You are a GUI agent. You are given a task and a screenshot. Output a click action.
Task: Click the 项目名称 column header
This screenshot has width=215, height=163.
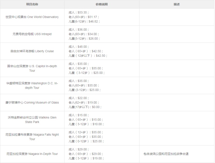(32, 4)
